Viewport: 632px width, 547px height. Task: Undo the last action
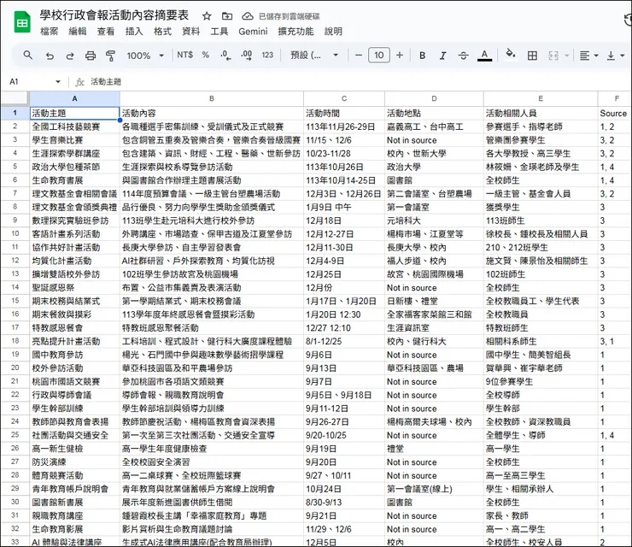pyautogui.click(x=50, y=56)
